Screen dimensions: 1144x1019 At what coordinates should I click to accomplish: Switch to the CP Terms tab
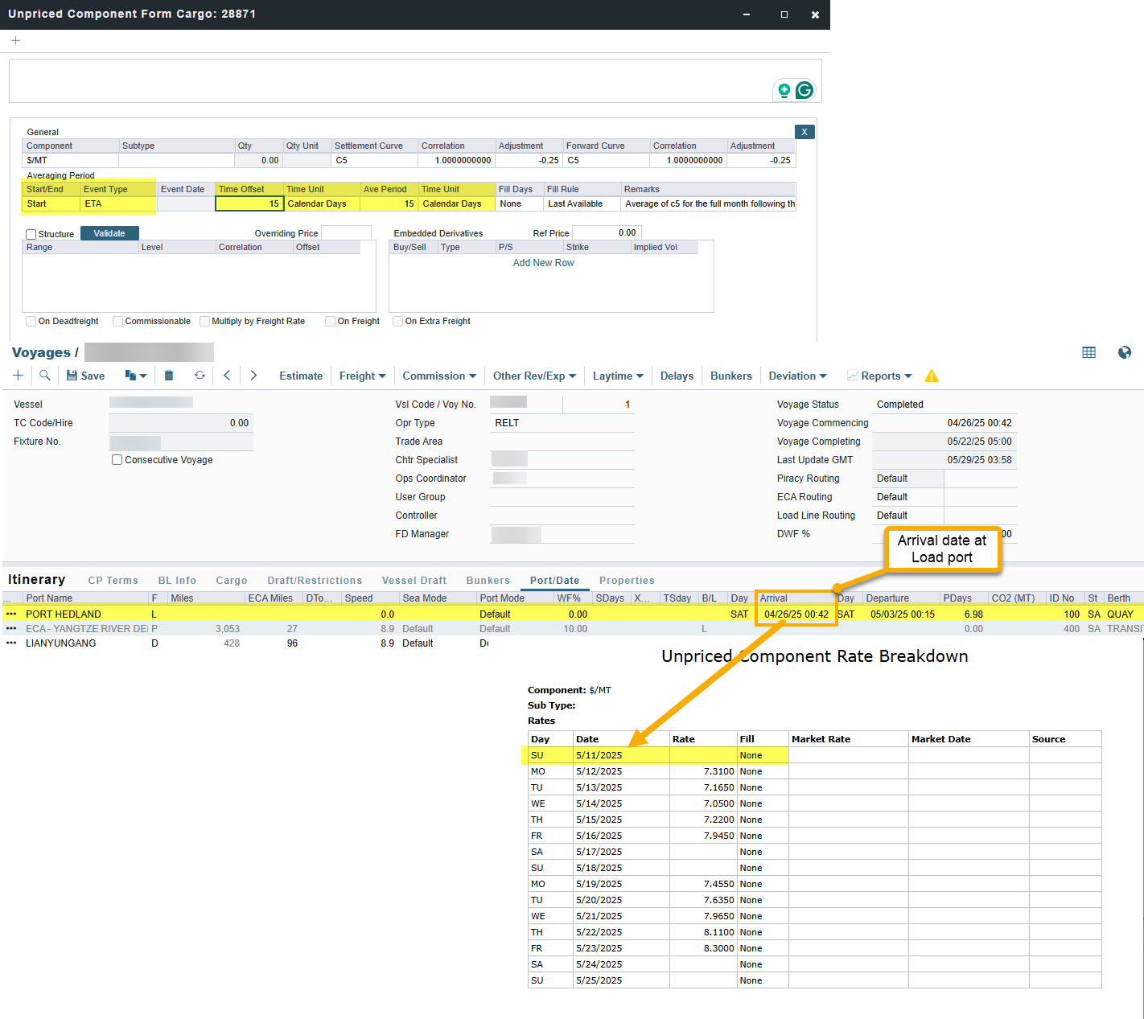[x=113, y=581]
